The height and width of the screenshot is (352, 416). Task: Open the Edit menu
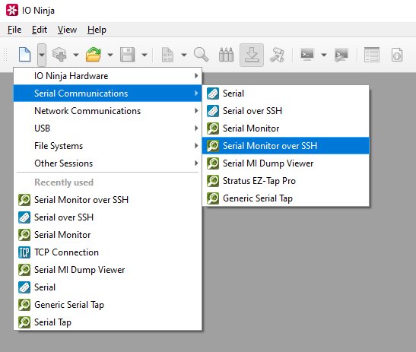point(40,30)
